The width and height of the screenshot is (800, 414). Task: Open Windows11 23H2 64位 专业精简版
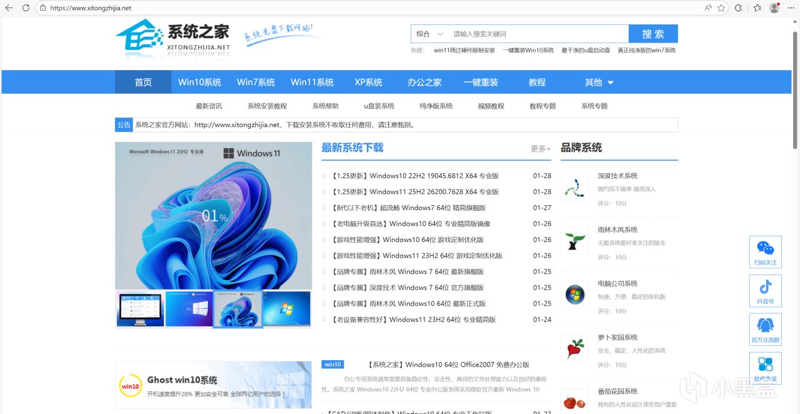click(x=413, y=320)
